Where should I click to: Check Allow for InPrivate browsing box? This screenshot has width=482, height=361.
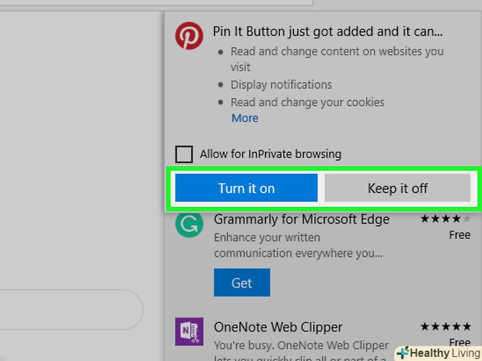(x=184, y=154)
